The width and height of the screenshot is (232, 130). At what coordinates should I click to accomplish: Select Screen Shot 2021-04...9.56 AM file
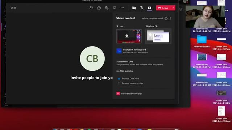pyautogui.click(x=221, y=61)
